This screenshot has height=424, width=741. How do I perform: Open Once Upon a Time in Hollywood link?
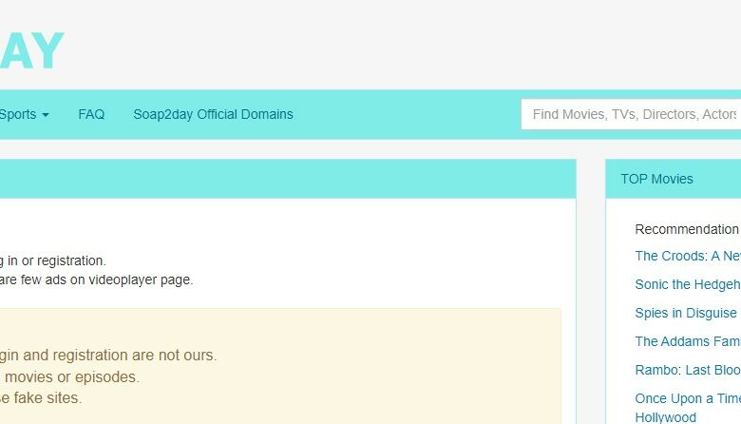(x=688, y=408)
